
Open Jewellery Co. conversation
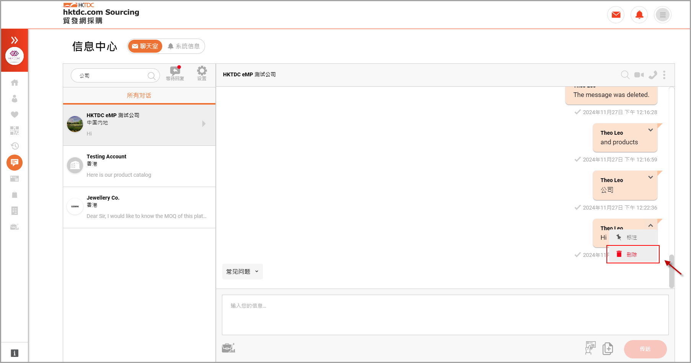pos(139,208)
